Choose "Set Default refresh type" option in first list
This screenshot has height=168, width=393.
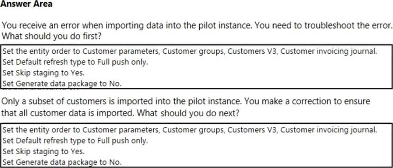point(75,62)
